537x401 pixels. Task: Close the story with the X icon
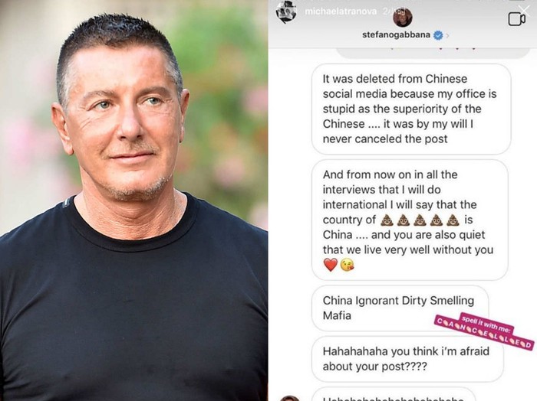coord(524,9)
